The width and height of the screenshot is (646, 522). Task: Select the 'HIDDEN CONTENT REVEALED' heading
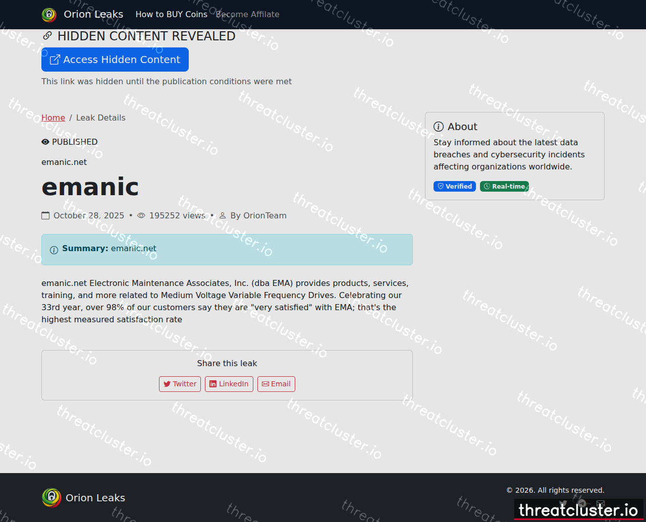tap(146, 36)
